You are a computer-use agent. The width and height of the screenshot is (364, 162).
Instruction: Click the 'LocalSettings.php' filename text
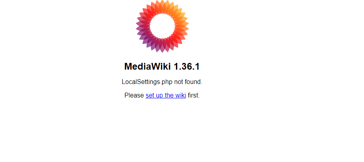(x=147, y=82)
